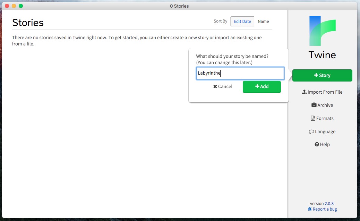This screenshot has height=221, width=360.
Task: Click the X icon on the Cancel button
Action: tap(215, 87)
